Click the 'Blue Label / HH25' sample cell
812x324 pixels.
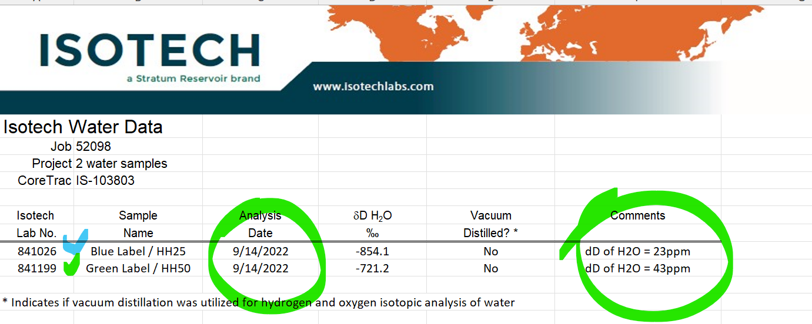click(x=138, y=251)
